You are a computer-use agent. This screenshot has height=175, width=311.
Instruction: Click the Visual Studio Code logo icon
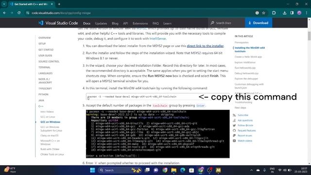click(x=41, y=23)
